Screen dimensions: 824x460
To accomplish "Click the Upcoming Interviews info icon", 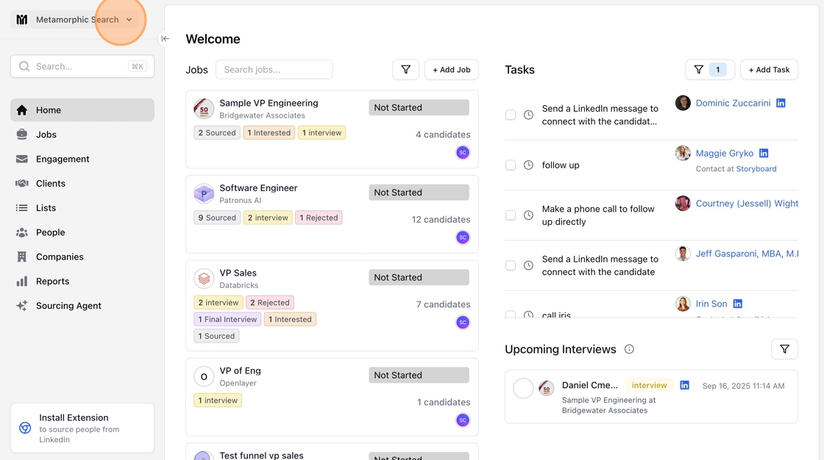I will coord(629,349).
